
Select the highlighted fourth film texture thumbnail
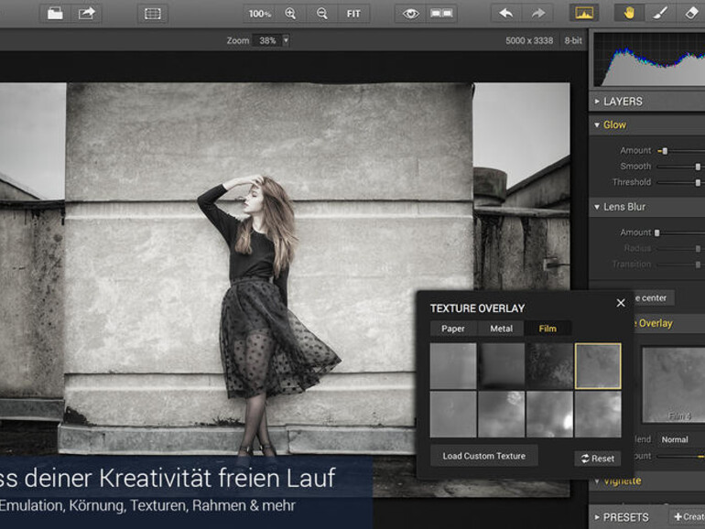598,366
